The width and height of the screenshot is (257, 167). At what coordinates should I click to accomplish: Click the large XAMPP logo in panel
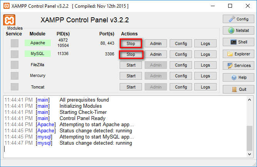click(x=9, y=20)
